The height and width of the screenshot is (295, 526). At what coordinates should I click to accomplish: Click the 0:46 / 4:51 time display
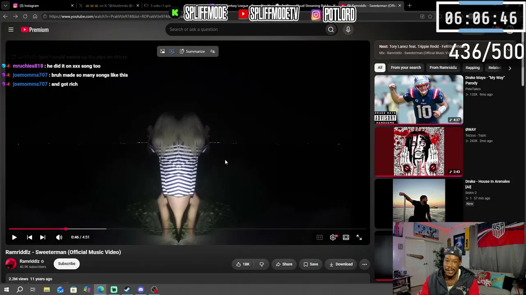[80, 237]
